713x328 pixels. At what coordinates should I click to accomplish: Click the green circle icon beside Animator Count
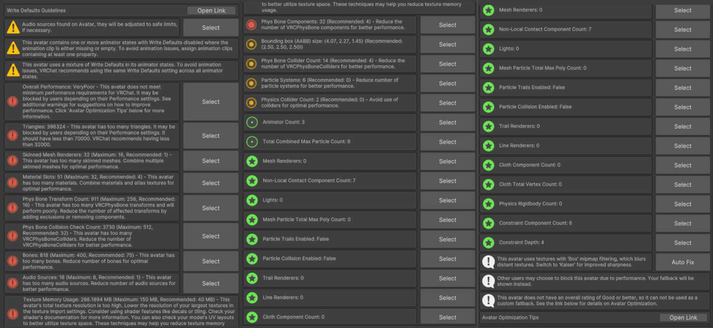pyautogui.click(x=252, y=122)
